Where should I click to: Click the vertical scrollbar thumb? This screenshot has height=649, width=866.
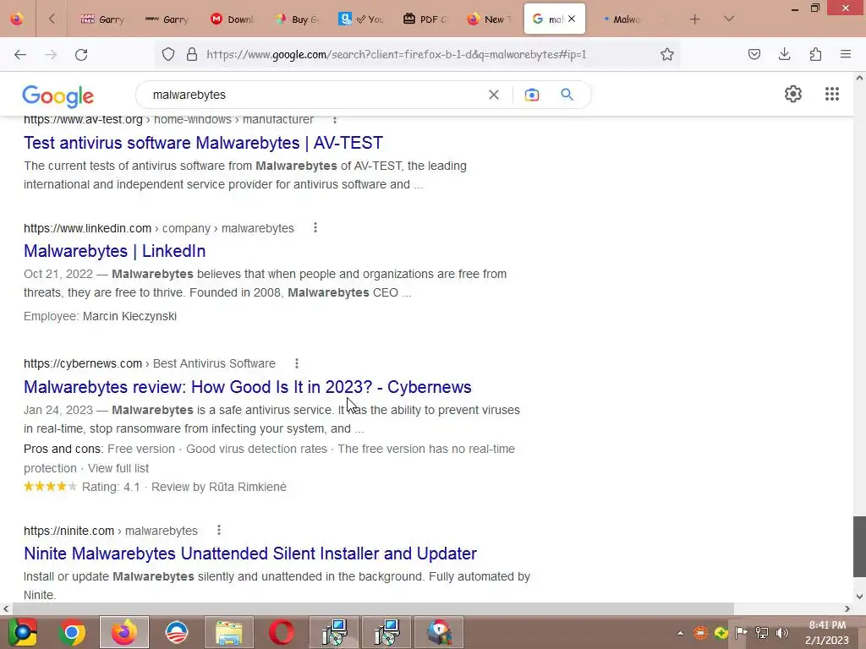tap(859, 547)
